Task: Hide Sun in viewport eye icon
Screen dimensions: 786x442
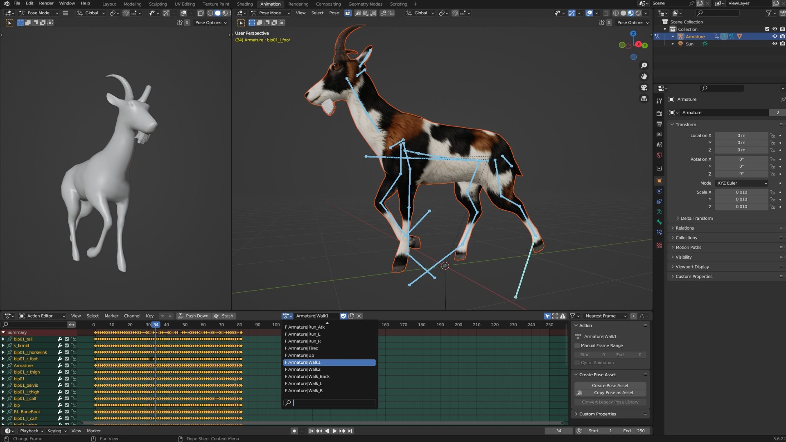Action: 775,44
